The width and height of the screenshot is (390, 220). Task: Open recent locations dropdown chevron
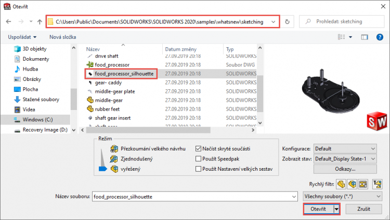[x=31, y=22]
